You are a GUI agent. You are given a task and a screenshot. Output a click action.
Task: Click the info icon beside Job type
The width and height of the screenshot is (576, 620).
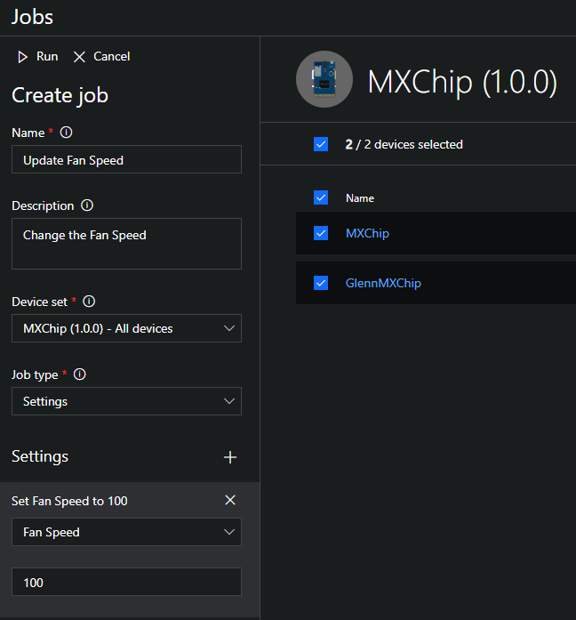click(x=80, y=374)
